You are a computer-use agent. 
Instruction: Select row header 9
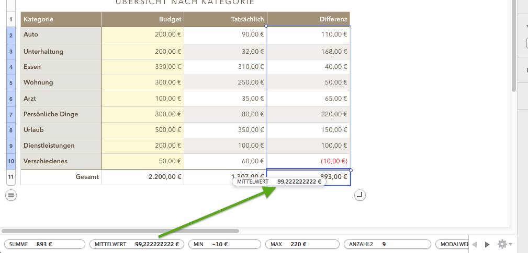pos(11,146)
